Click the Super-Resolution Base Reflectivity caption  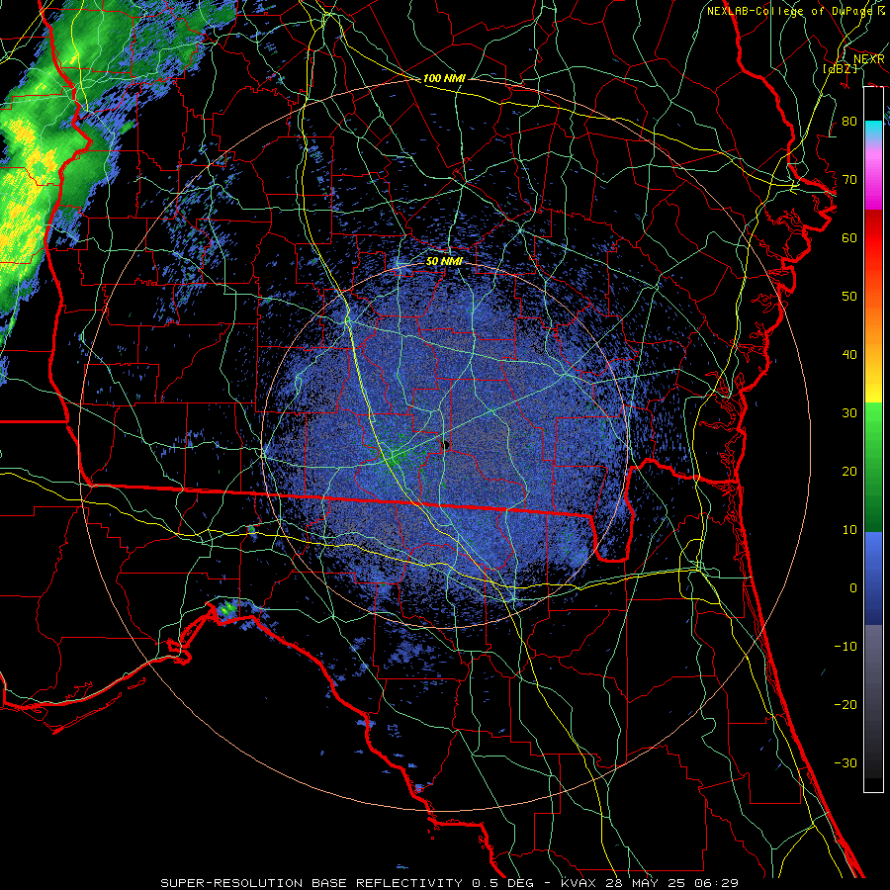click(450, 883)
